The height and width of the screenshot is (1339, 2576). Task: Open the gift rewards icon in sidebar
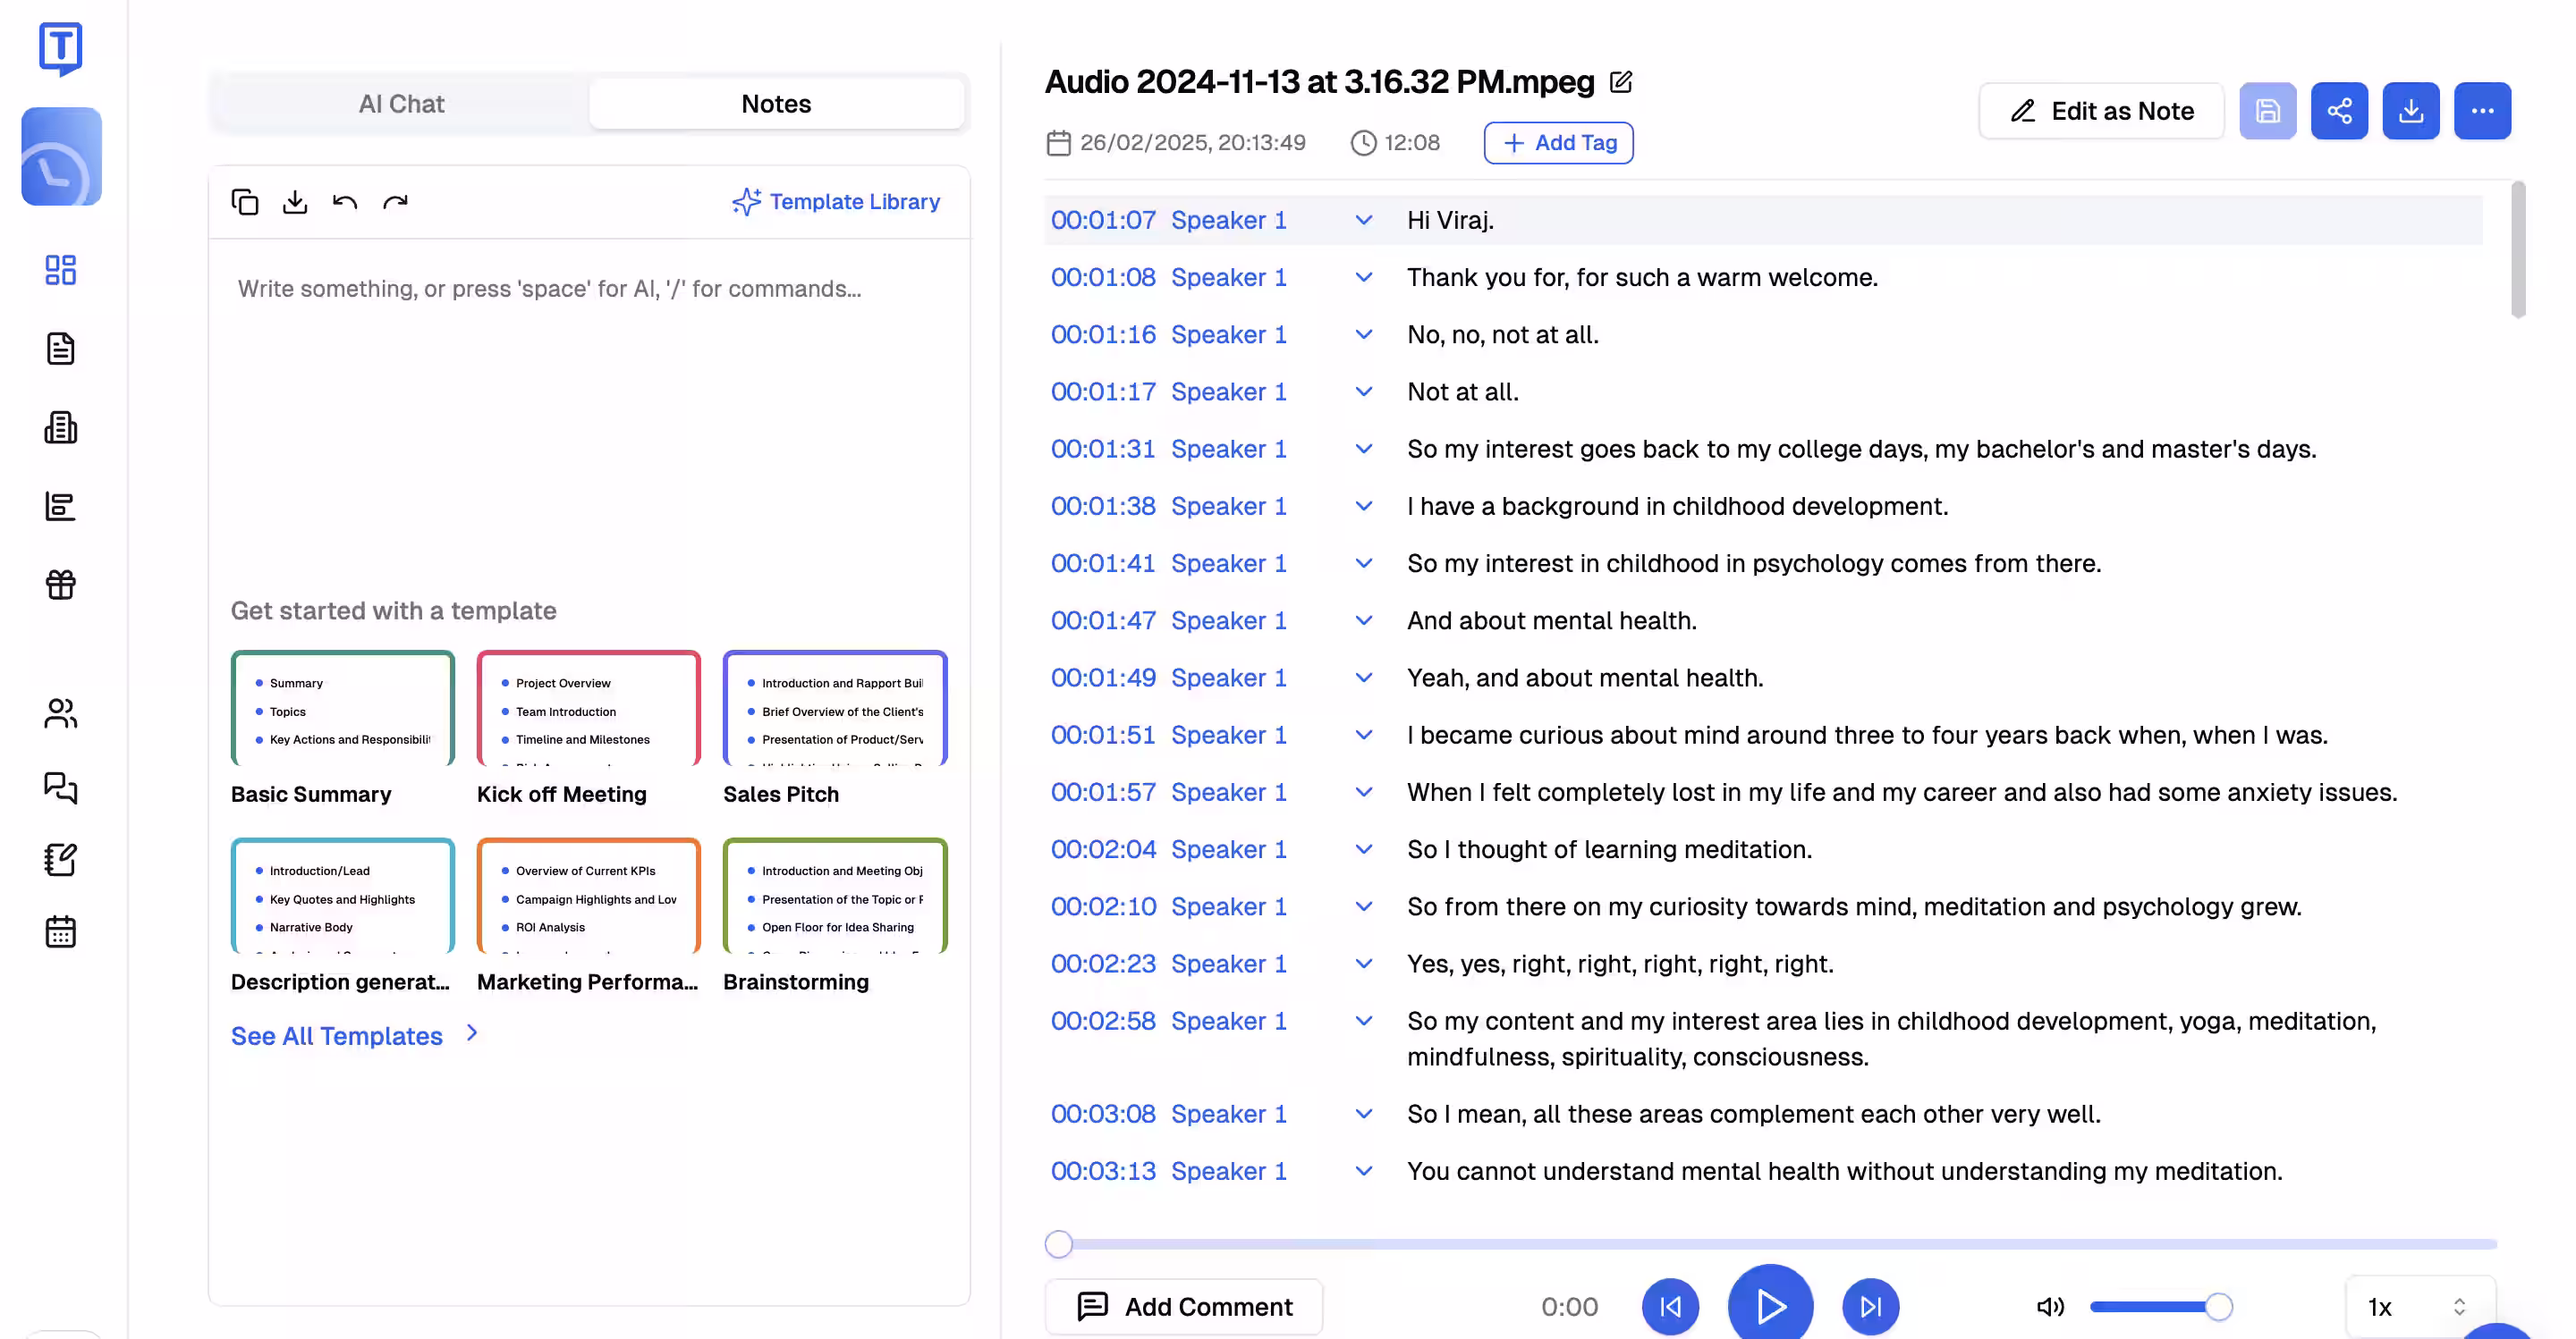click(x=61, y=585)
